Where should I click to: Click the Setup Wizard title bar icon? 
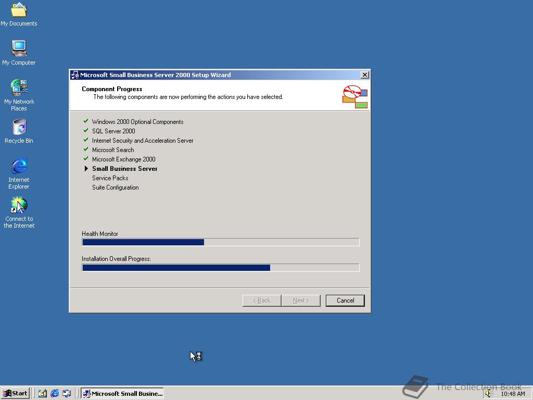pos(75,75)
